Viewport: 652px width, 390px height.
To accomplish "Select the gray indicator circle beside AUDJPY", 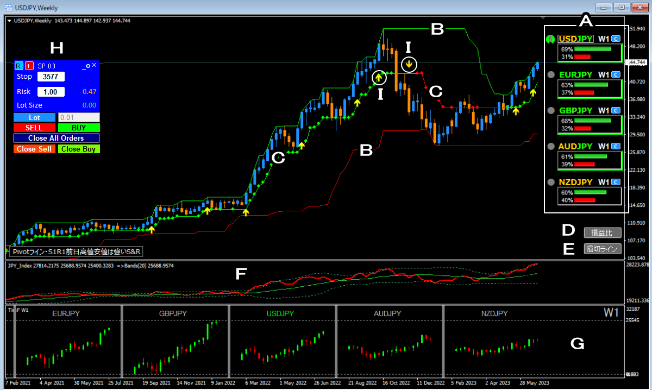I will (550, 146).
